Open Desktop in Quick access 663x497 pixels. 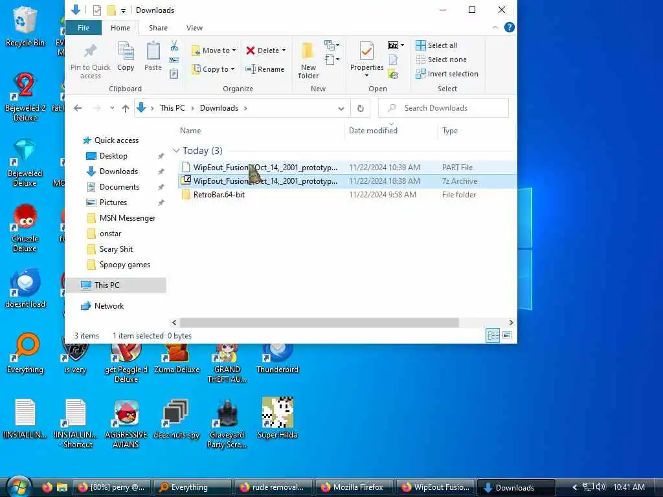point(113,156)
